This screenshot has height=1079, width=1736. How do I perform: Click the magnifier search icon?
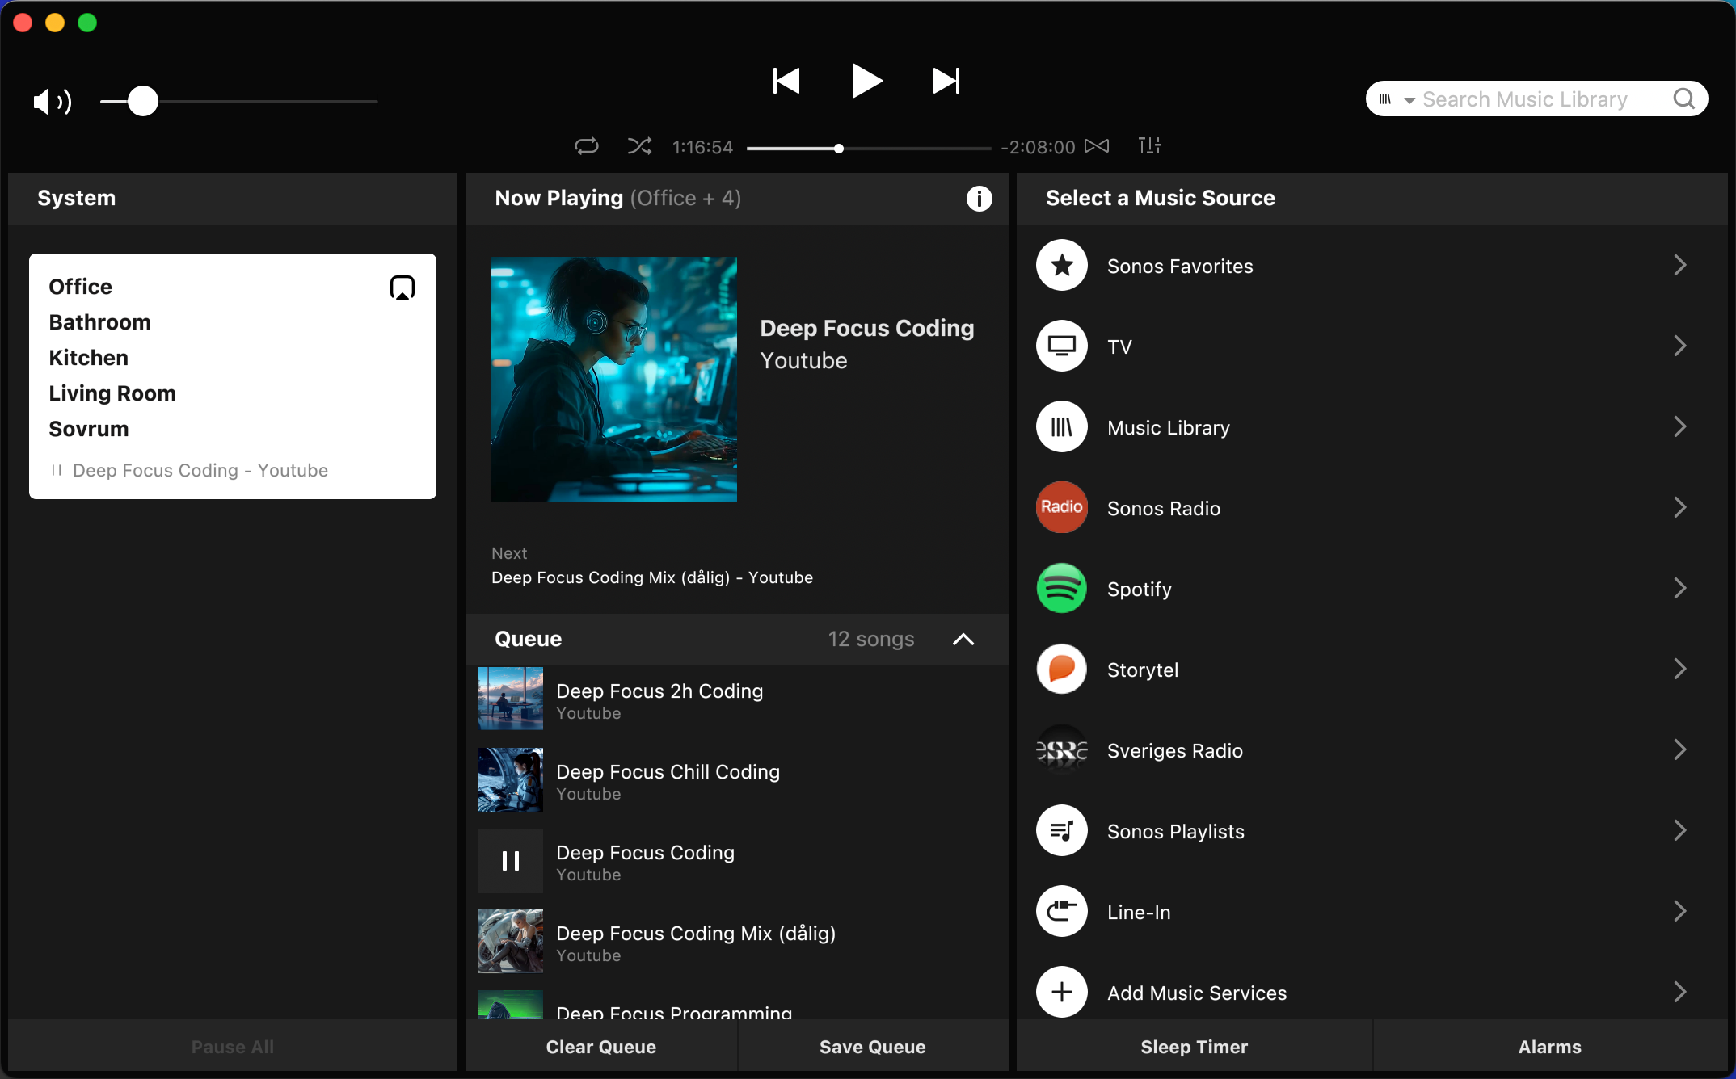pos(1684,99)
